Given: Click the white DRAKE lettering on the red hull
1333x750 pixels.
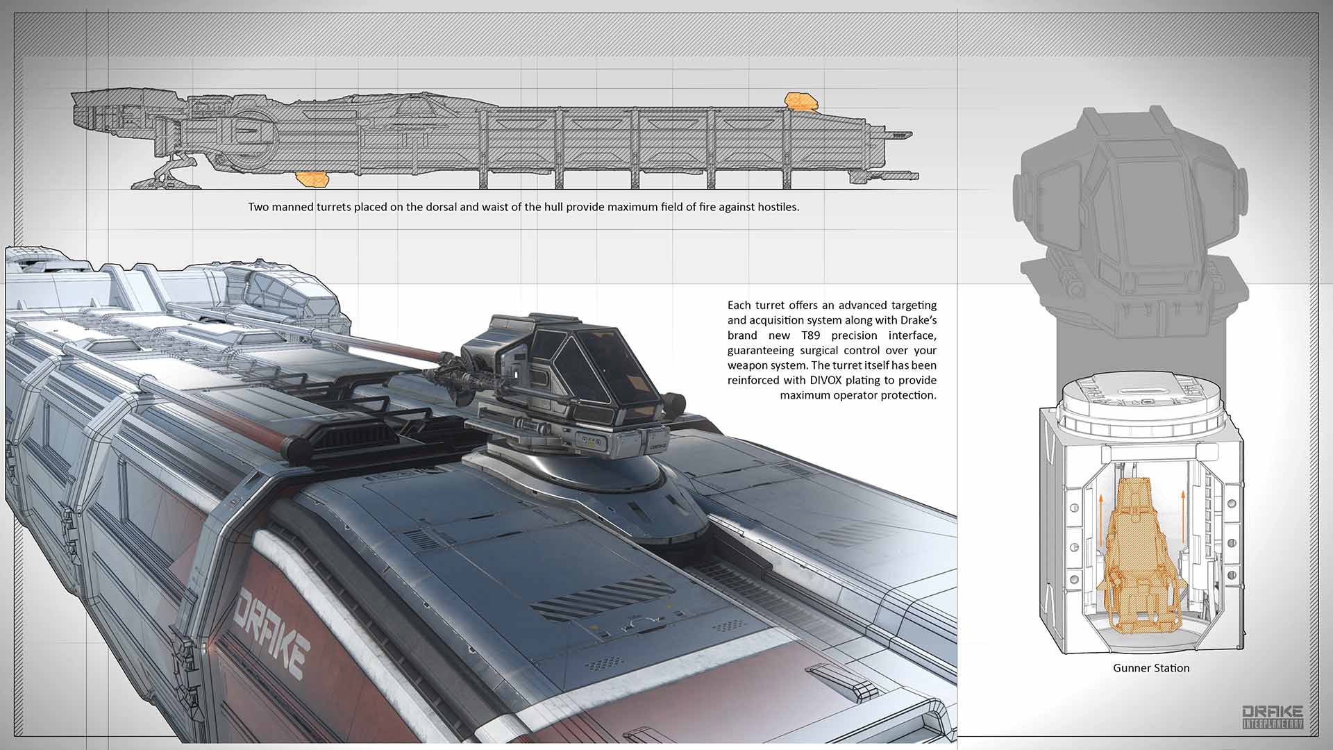Looking at the screenshot, I should 272,633.
